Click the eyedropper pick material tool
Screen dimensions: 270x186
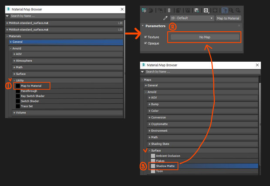(165, 18)
